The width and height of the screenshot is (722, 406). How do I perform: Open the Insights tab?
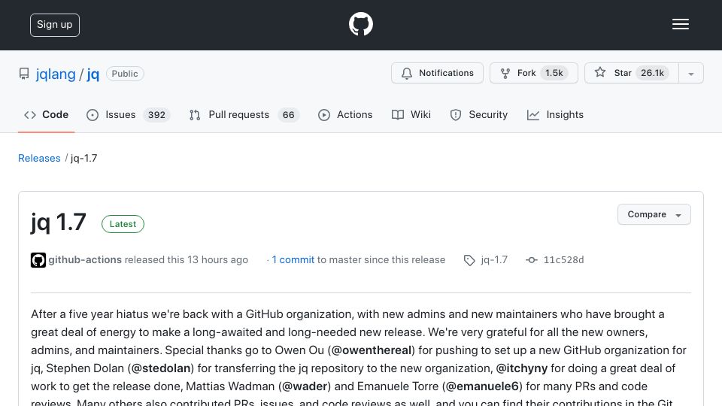(555, 114)
